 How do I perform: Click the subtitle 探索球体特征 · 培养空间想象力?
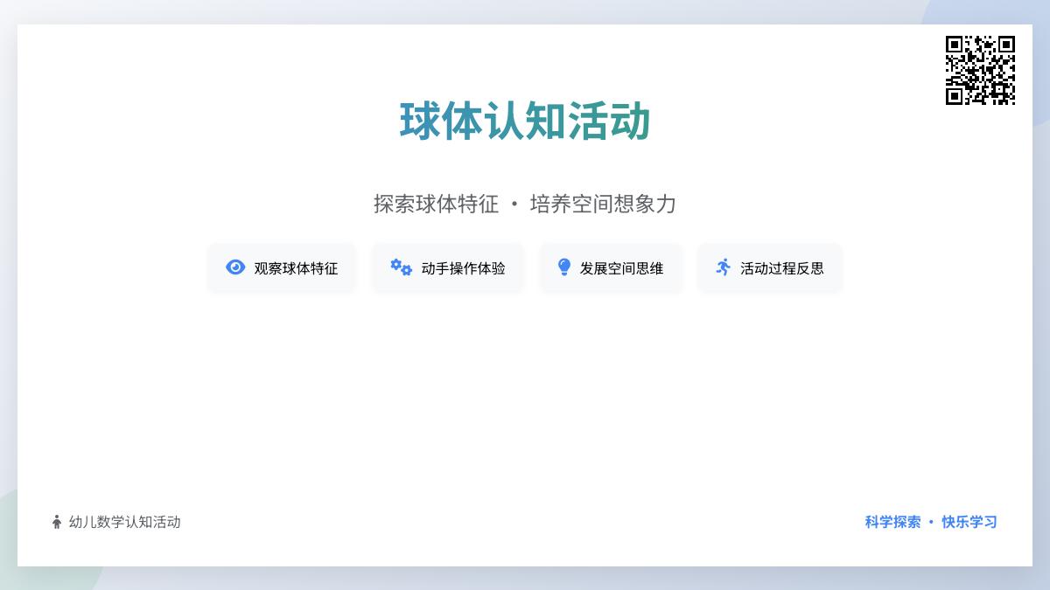(x=525, y=204)
